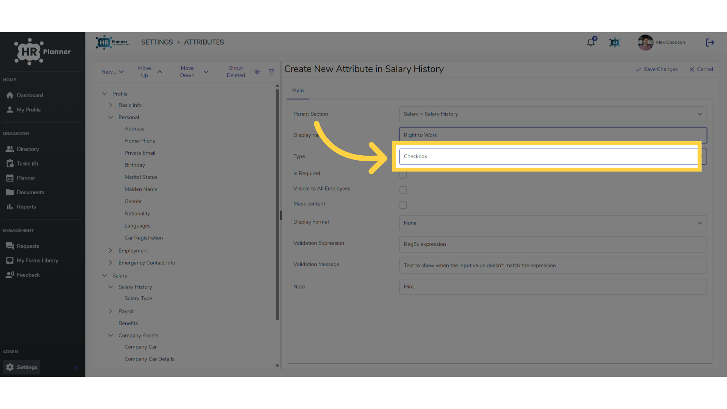Click Show Deleted button
This screenshot has height=409, width=727.
point(236,72)
